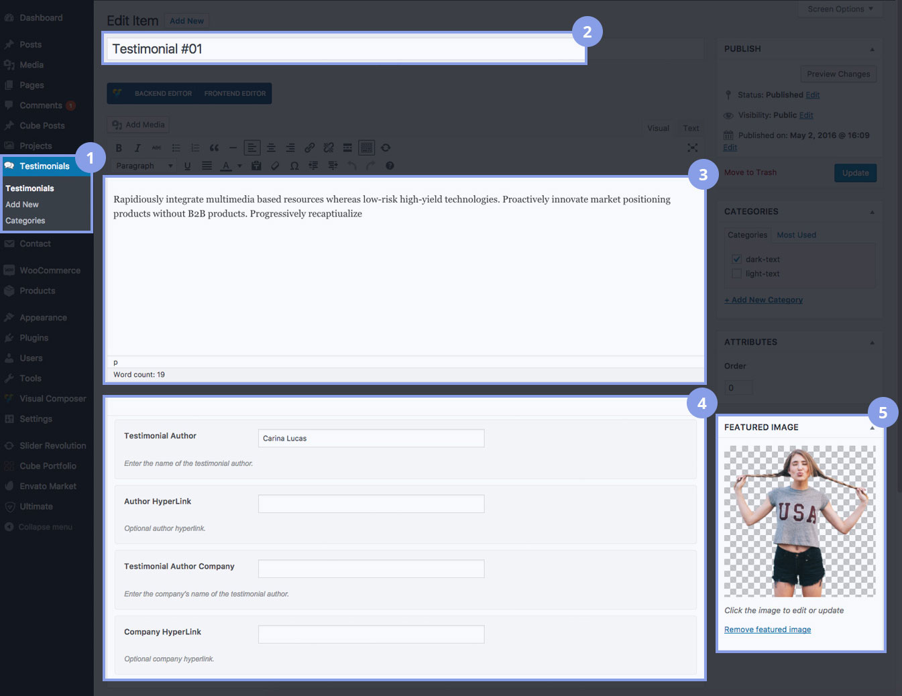The width and height of the screenshot is (902, 696).
Task: Check the light-text category checkbox
Action: 736,274
